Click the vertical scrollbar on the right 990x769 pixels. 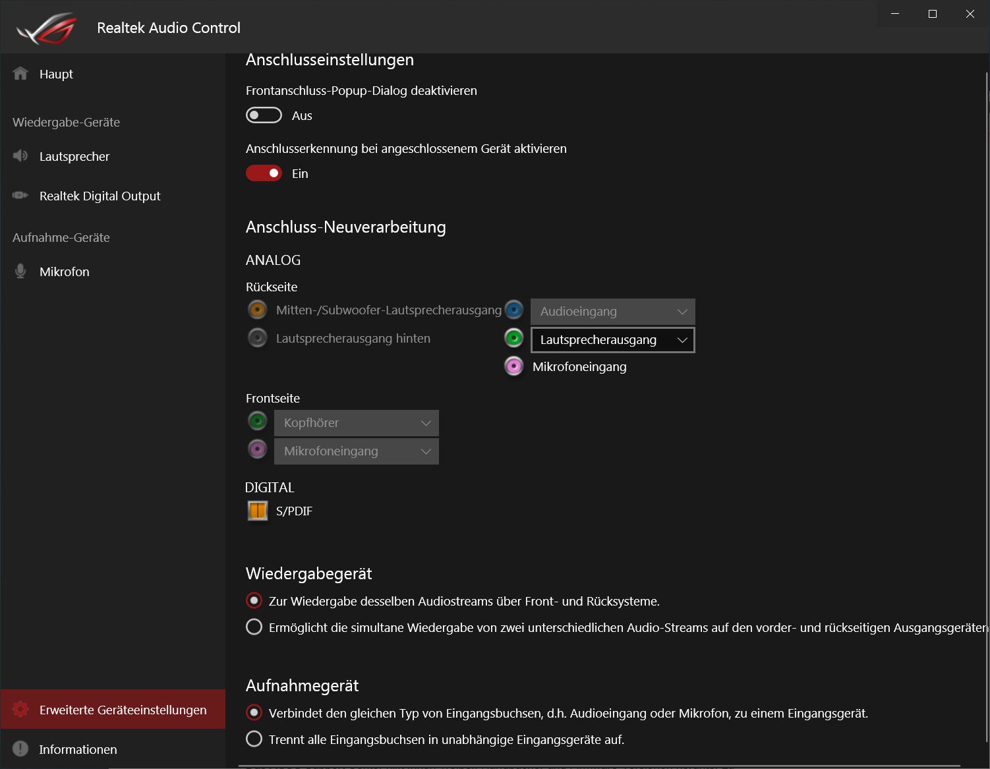pos(987,395)
